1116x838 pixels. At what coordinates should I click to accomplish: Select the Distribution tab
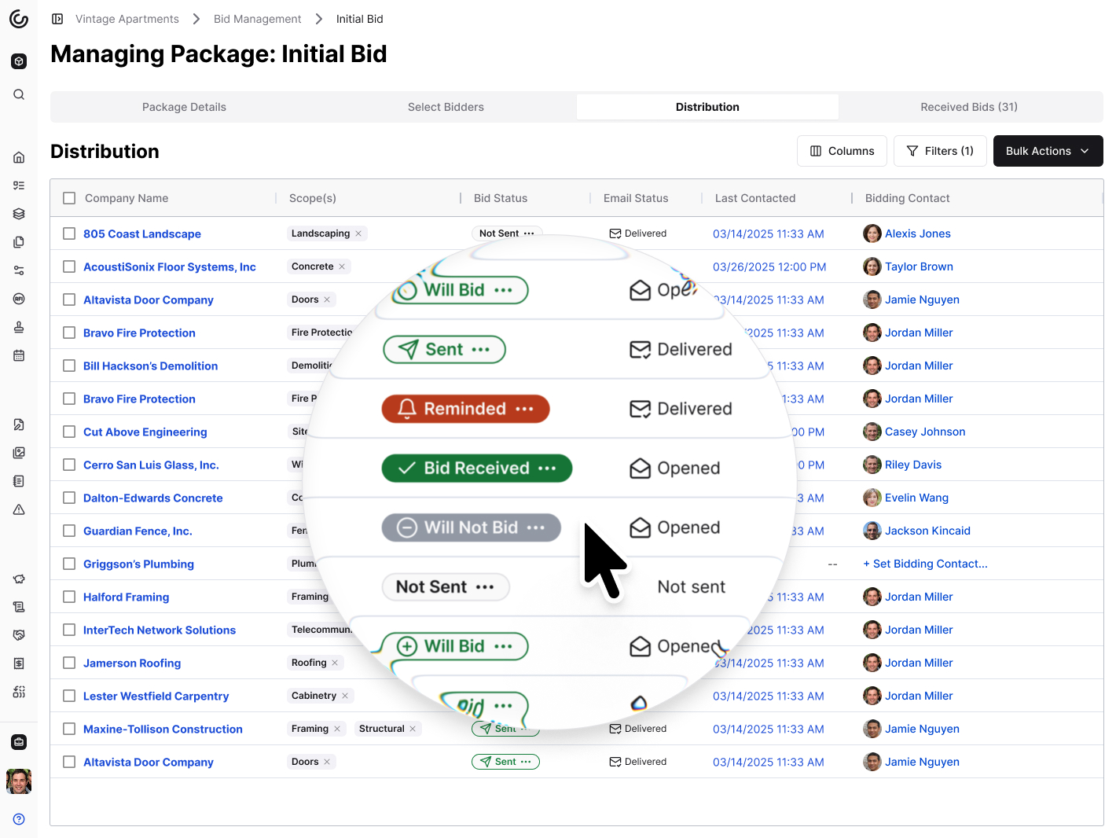click(x=707, y=107)
